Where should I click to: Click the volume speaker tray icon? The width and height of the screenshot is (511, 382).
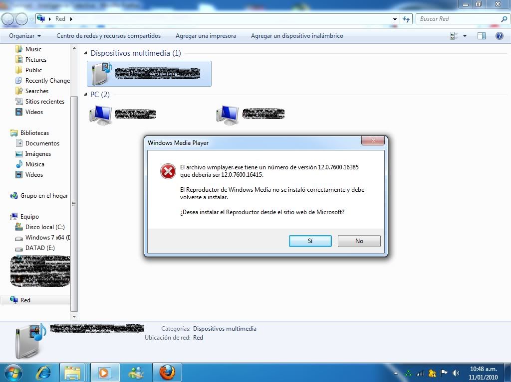click(x=456, y=373)
